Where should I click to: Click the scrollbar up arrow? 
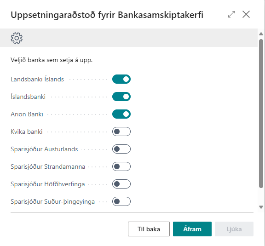[261, 34]
